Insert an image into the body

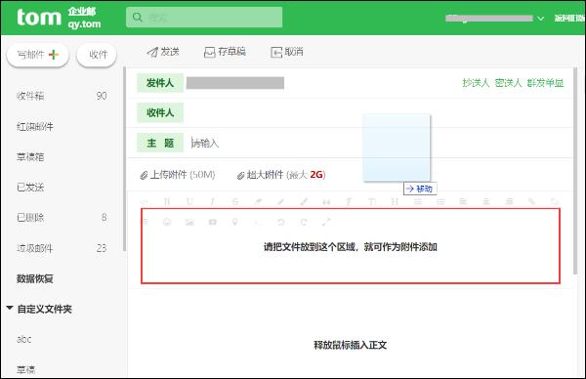coord(189,222)
